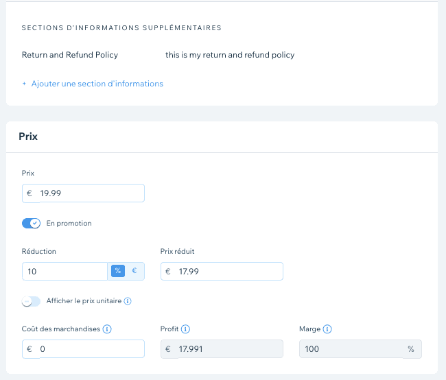Click the Prix input showing 19.99
Screen dimensions: 446x380
click(90, 193)
